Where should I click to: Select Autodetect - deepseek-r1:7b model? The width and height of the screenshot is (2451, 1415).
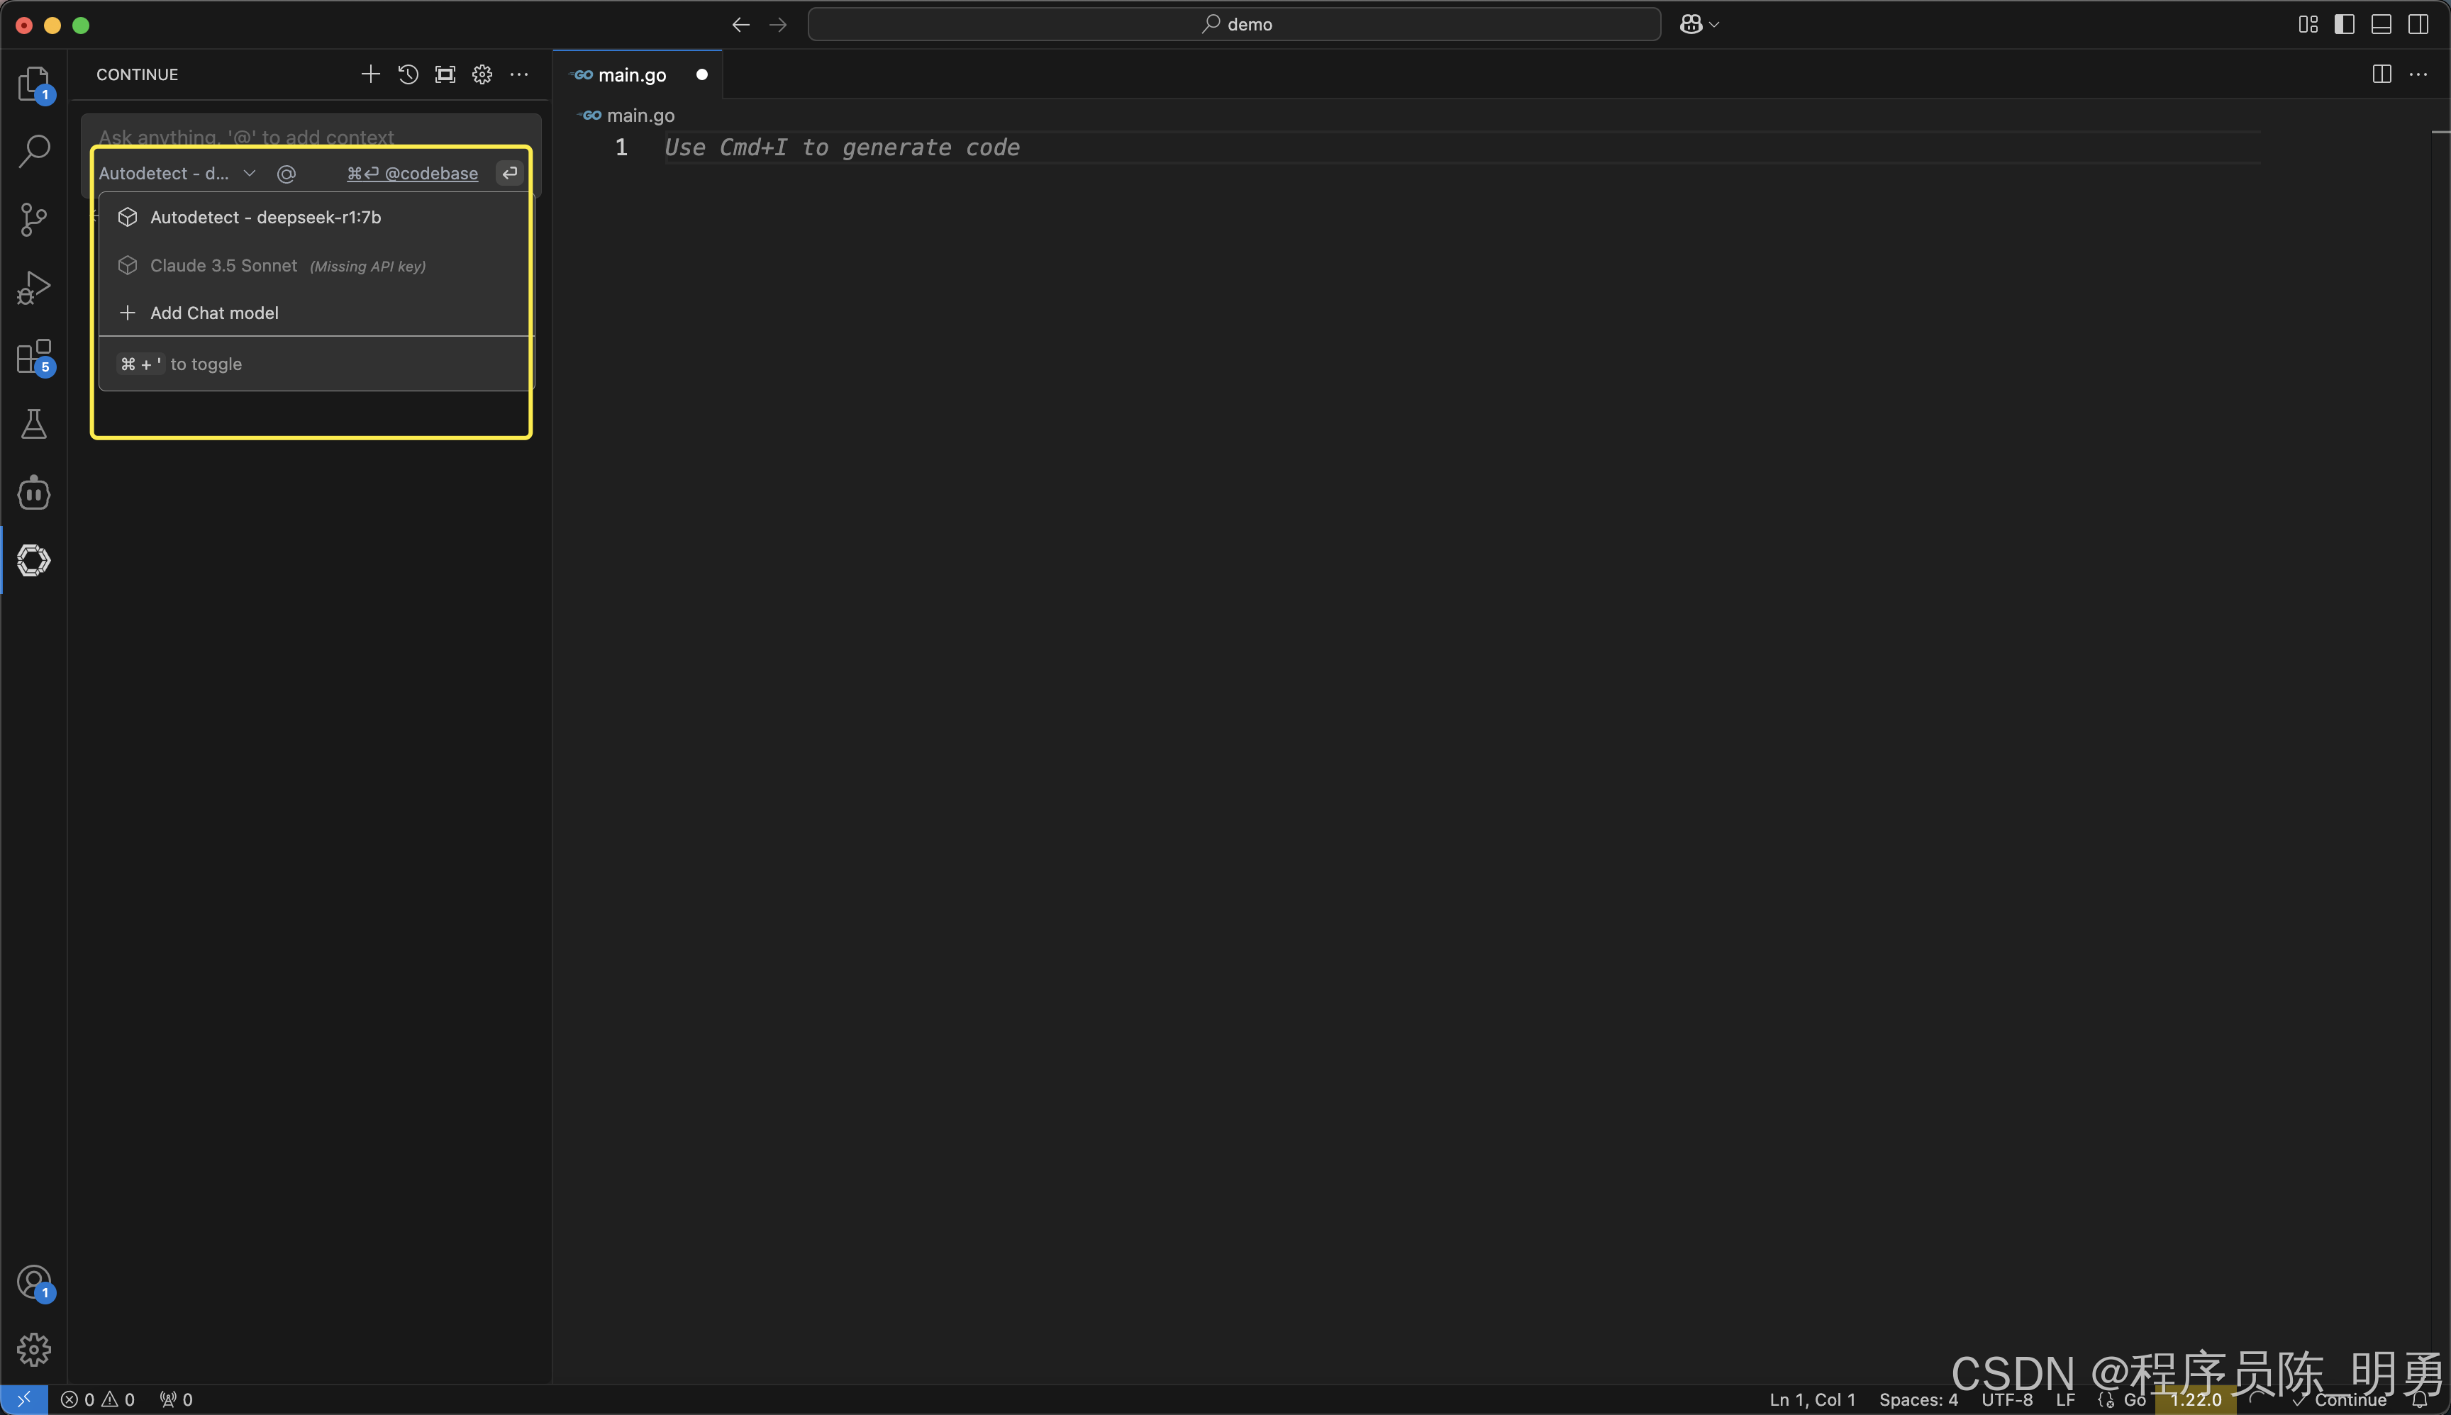[x=265, y=217]
